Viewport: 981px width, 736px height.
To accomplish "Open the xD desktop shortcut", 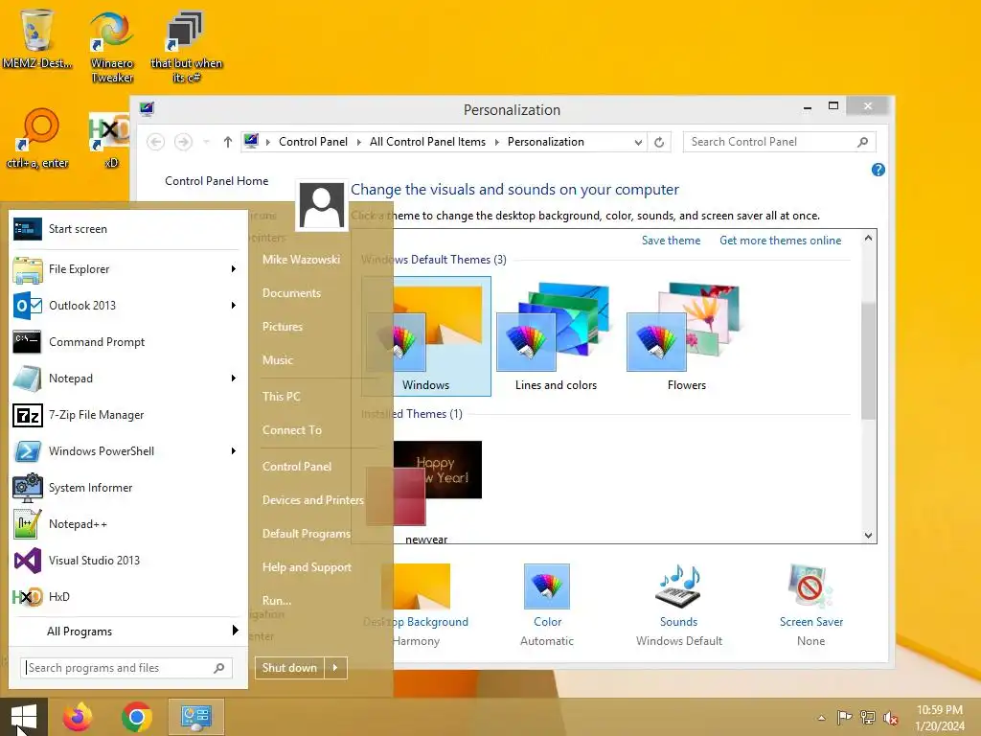I will pos(110,140).
